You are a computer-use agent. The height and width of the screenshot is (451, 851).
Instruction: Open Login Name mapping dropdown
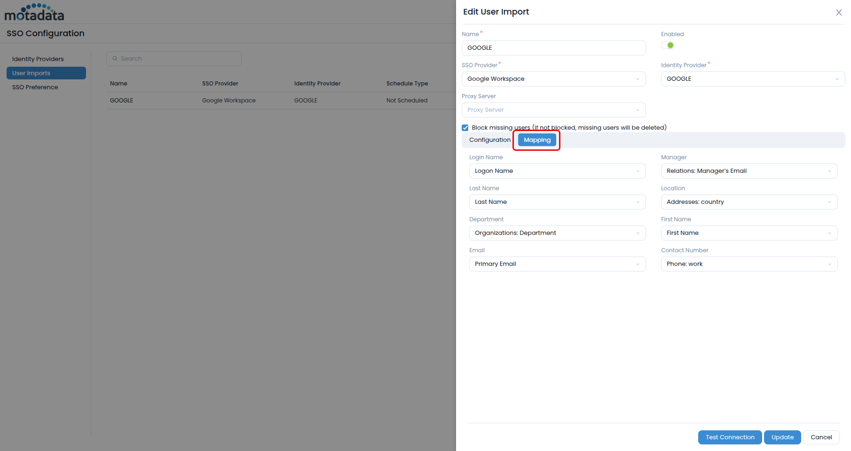(x=557, y=171)
